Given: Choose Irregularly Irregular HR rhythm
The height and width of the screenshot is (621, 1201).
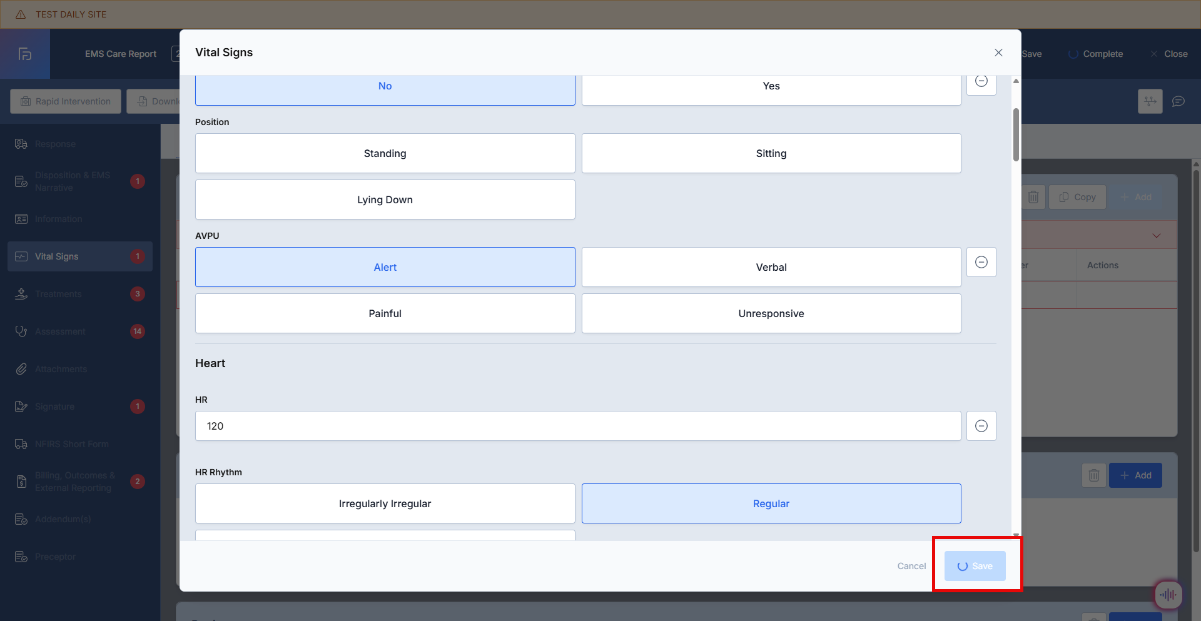Looking at the screenshot, I should tap(385, 503).
